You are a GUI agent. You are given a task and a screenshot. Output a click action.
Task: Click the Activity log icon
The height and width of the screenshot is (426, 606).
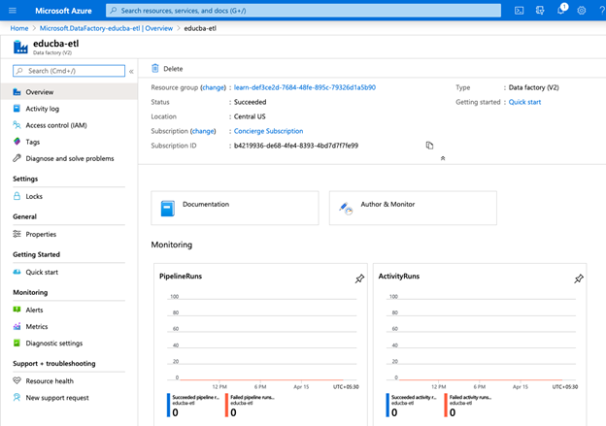17,109
